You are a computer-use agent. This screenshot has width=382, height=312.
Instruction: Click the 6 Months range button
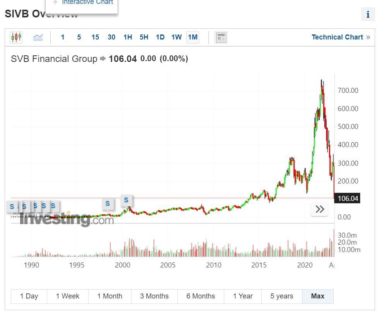click(200, 296)
